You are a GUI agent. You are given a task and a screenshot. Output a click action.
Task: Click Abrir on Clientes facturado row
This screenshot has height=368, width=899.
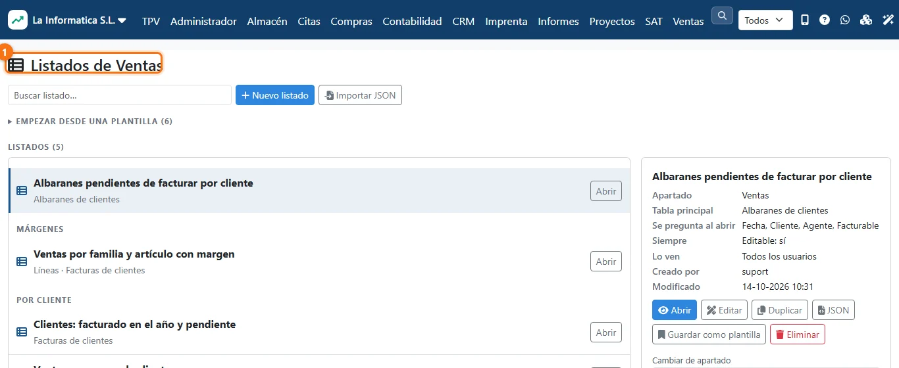point(606,333)
